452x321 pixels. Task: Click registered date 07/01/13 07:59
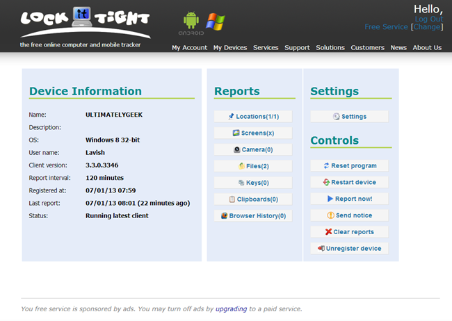click(x=111, y=190)
